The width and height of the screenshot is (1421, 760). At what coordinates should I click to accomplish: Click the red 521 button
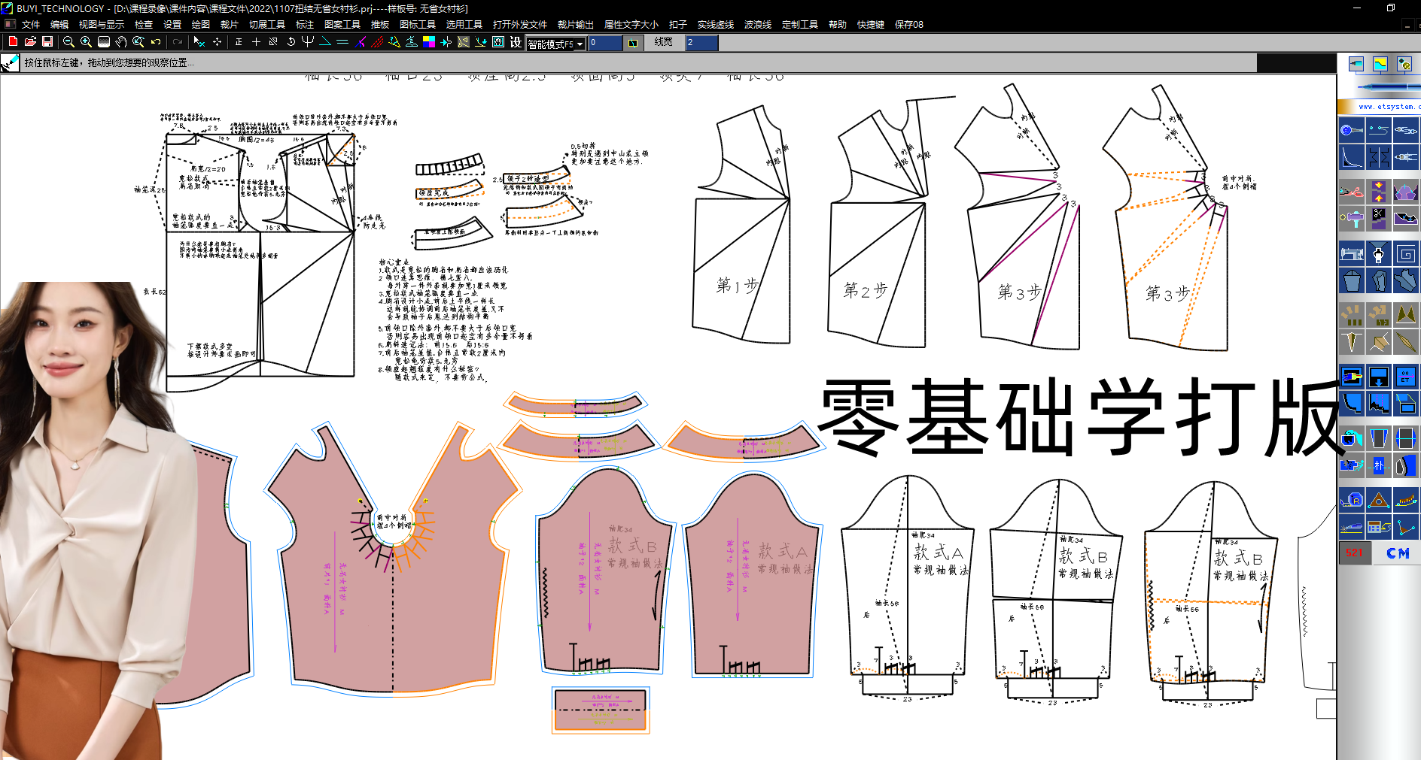coord(1355,553)
